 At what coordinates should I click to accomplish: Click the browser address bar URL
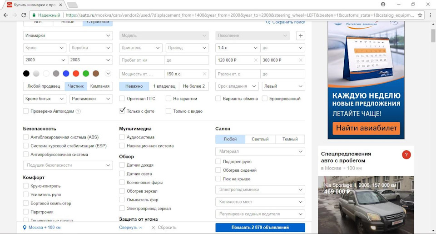pos(239,15)
